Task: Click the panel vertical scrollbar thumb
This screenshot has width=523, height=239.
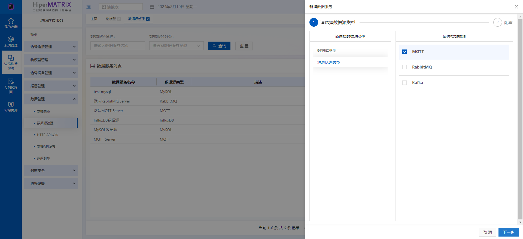Action: (x=520, y=119)
